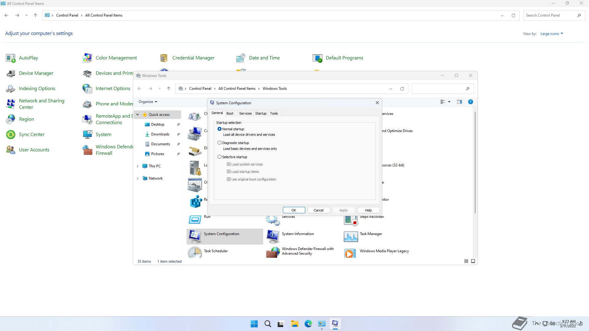This screenshot has width=589, height=331.
Task: Switch to Tools tab
Action: click(274, 113)
